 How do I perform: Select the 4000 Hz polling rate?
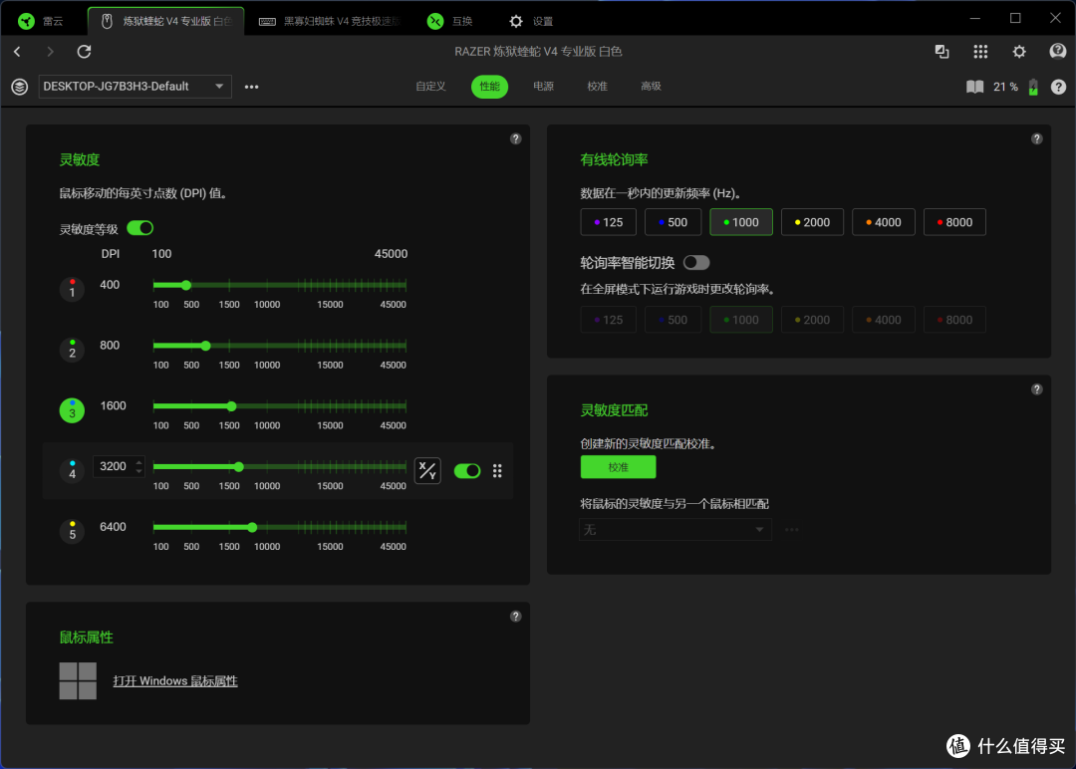coord(883,222)
